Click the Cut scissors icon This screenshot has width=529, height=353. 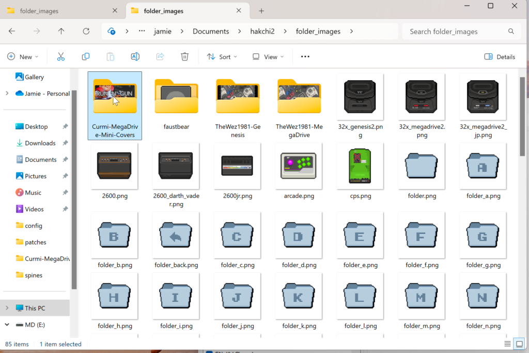coord(61,57)
